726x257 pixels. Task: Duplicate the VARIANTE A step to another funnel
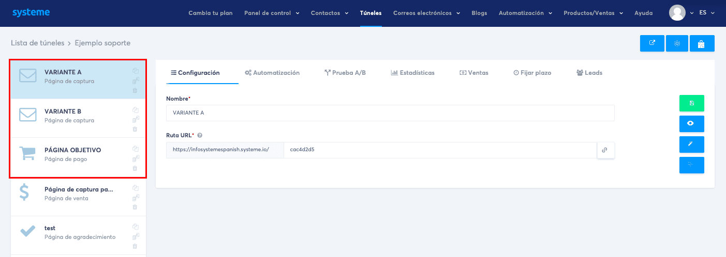[136, 81]
